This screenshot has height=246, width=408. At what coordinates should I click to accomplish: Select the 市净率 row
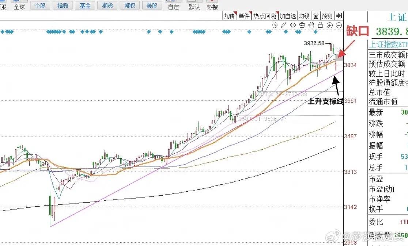click(x=388, y=199)
